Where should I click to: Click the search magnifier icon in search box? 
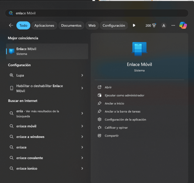pos(11,13)
